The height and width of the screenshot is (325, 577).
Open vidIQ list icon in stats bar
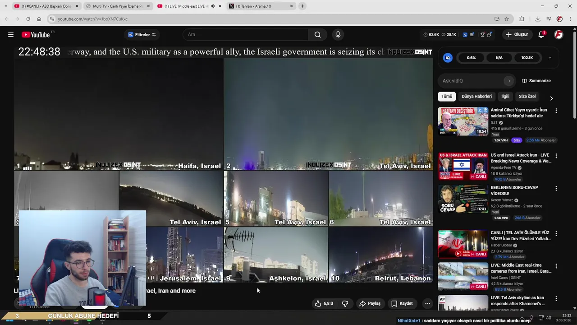click(x=472, y=35)
